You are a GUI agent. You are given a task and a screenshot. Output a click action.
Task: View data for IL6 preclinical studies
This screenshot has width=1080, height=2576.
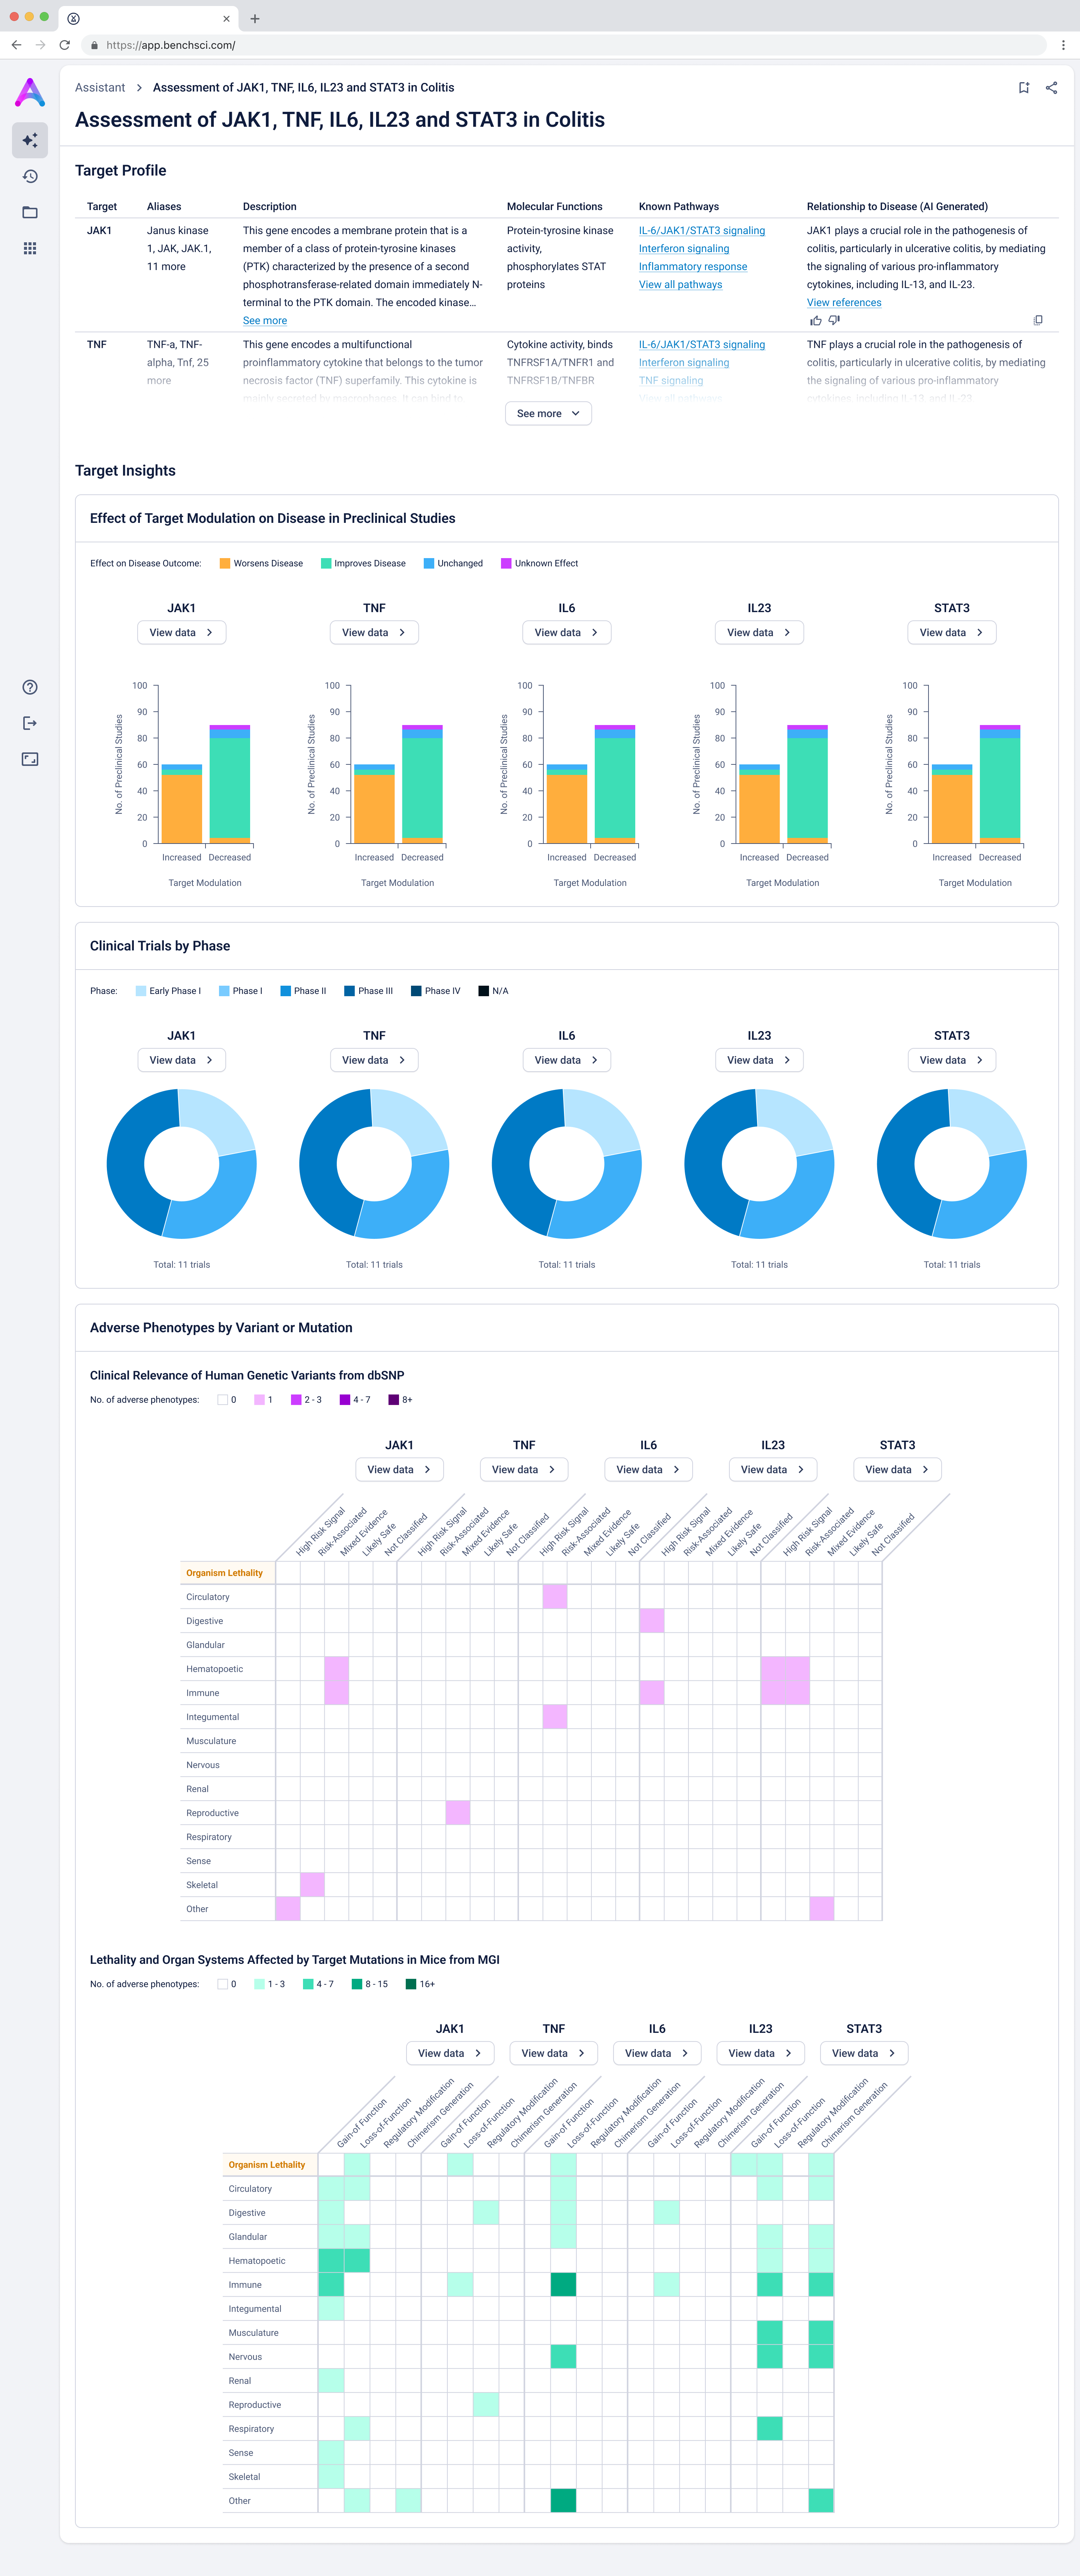[567, 633]
